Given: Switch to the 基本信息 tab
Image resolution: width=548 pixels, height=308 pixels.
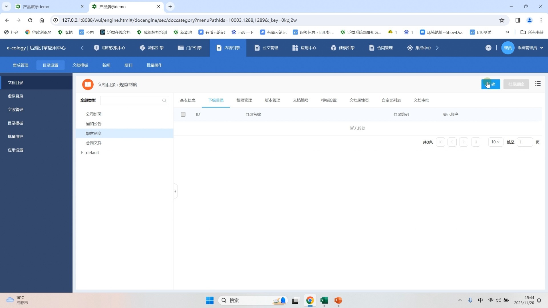Looking at the screenshot, I should (x=188, y=100).
